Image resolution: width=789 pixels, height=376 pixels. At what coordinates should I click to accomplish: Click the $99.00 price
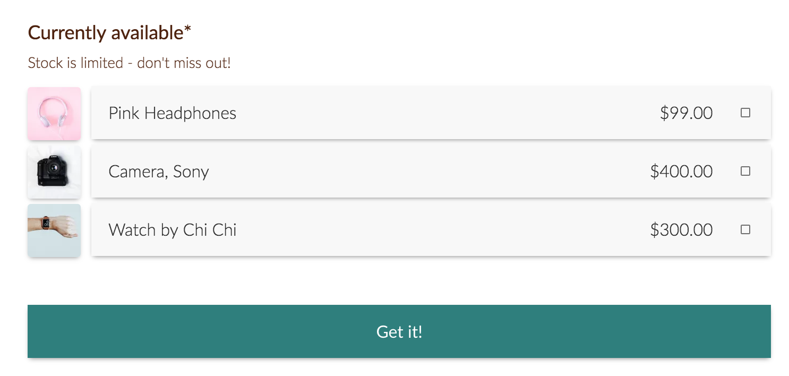(x=686, y=113)
